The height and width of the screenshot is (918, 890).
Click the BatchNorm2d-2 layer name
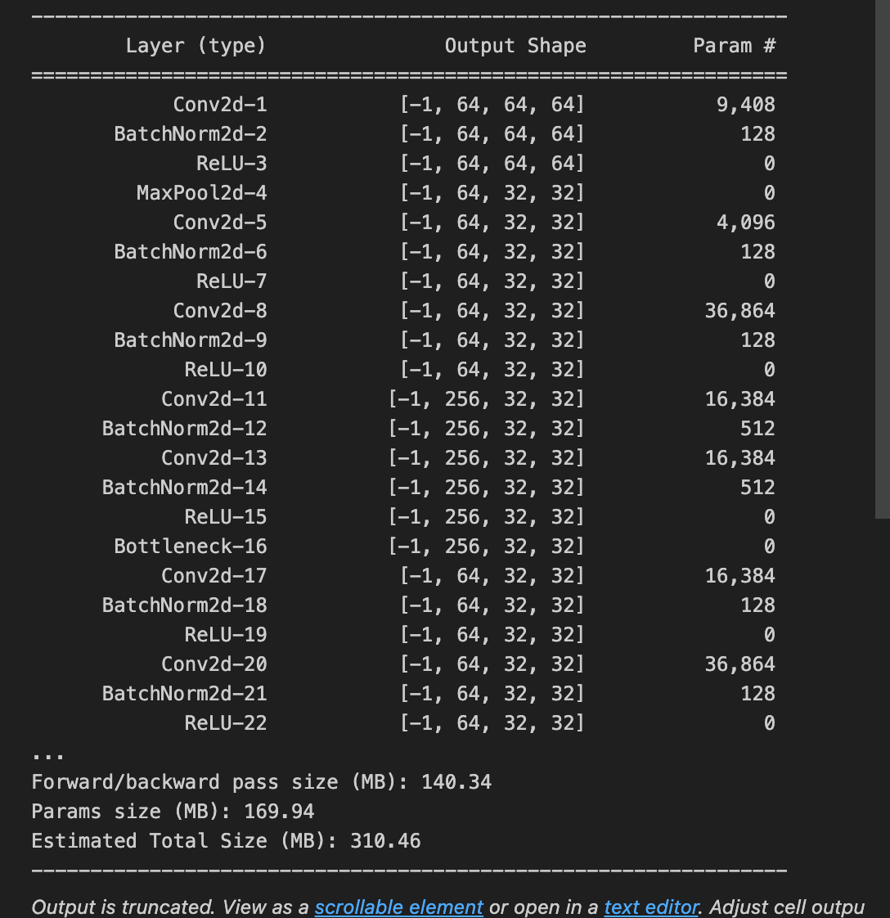[x=191, y=133]
